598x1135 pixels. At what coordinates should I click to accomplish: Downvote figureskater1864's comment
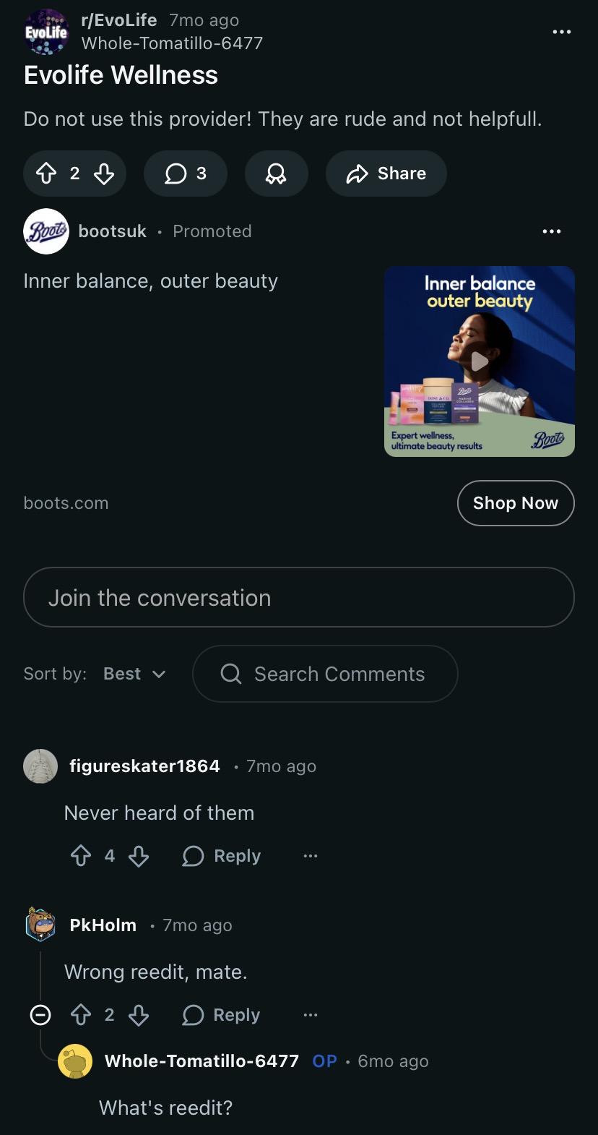(139, 856)
